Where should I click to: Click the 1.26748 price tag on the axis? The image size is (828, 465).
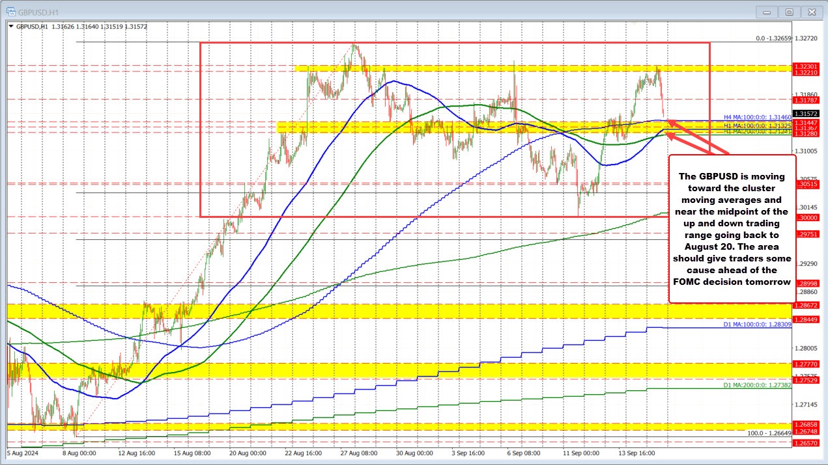tap(805, 431)
